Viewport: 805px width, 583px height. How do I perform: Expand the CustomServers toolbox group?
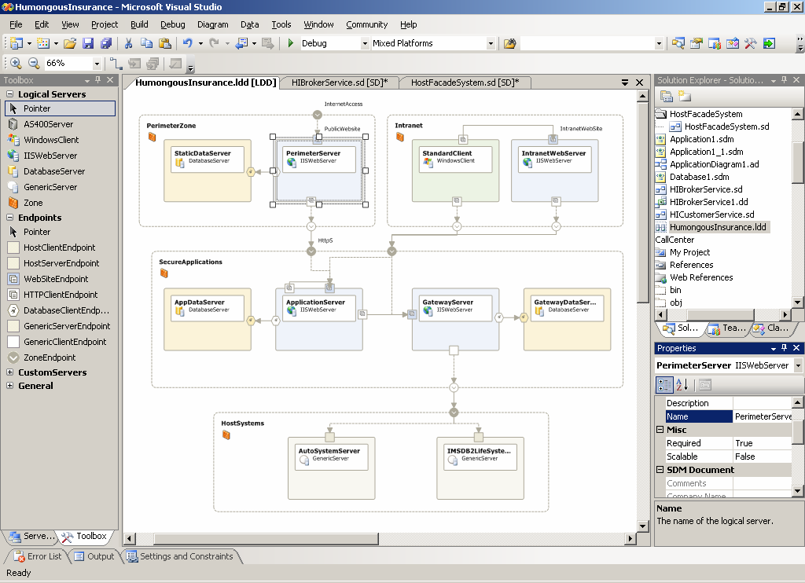pyautogui.click(x=9, y=372)
